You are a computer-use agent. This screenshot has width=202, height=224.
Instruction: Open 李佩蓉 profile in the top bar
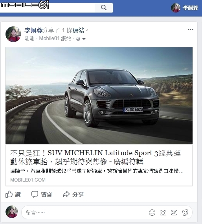click(x=190, y=8)
